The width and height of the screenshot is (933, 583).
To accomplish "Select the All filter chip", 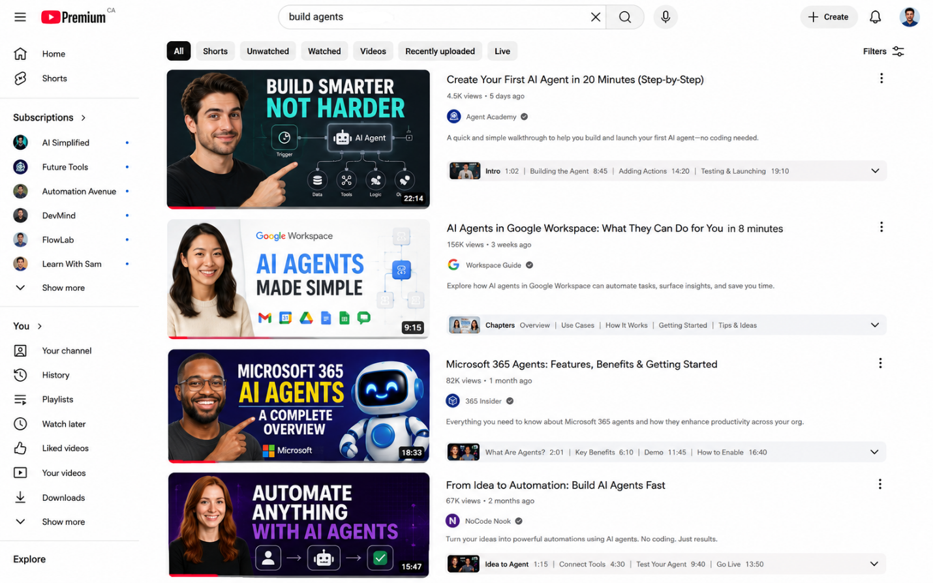I will tap(179, 52).
